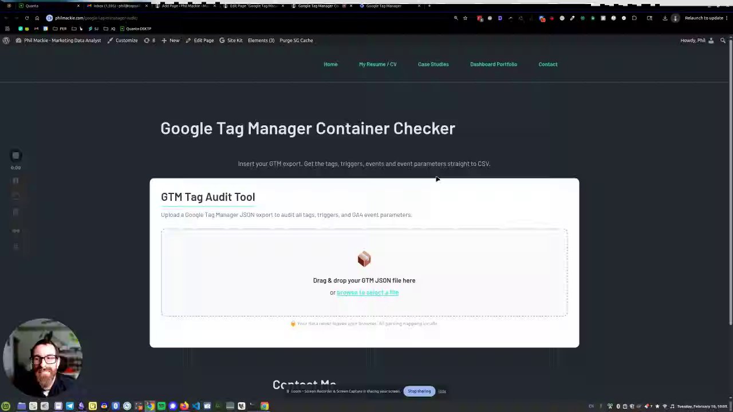Viewport: 733px width, 412px height.
Task: Open the browser downloads icon
Action: click(665, 18)
